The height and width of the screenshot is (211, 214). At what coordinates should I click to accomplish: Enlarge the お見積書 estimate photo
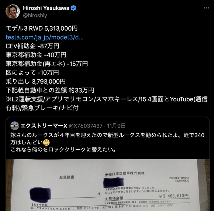[x=108, y=185]
